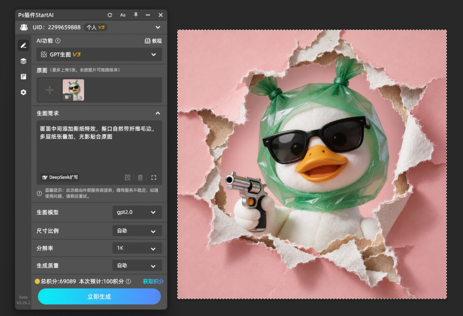Click the DeepSeek扩写 button
This screenshot has width=463, height=316.
[60, 177]
